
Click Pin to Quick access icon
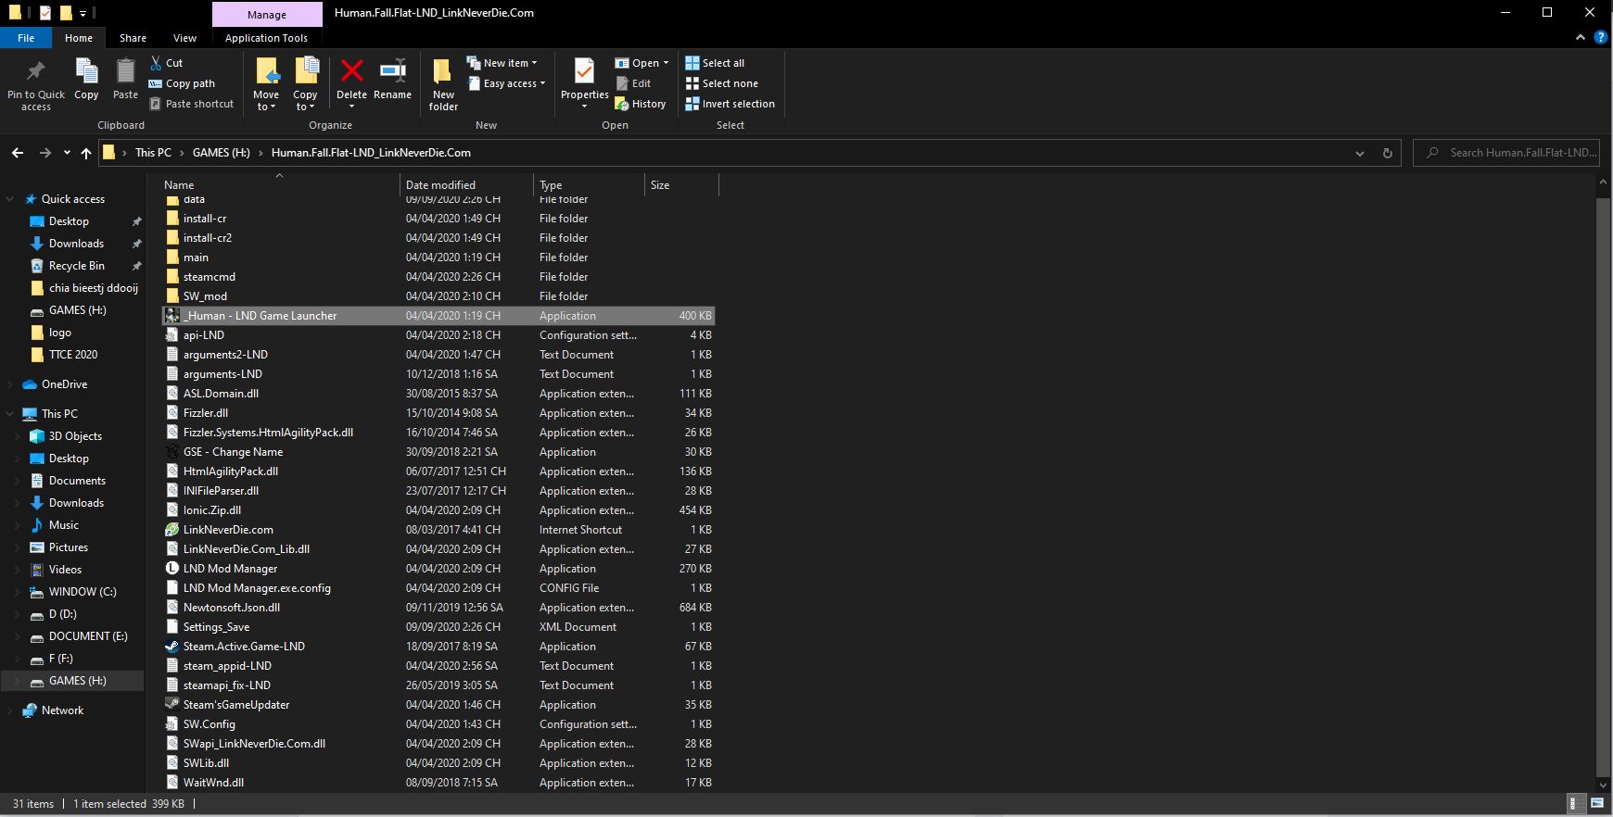point(36,72)
